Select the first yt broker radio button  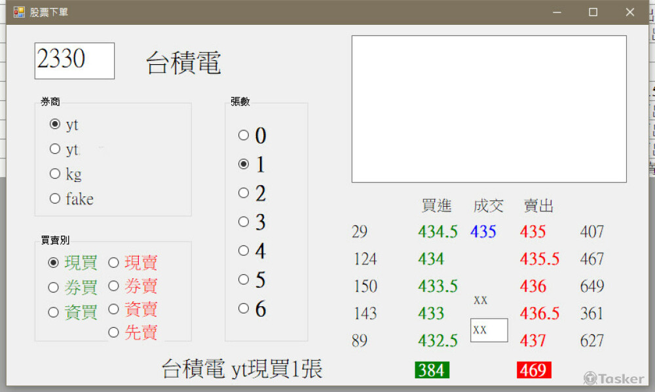[x=55, y=124]
